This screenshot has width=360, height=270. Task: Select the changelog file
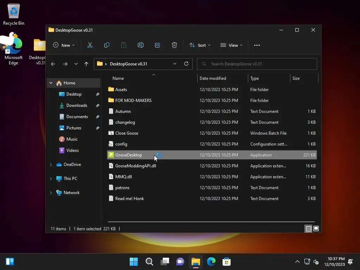[212, 122]
